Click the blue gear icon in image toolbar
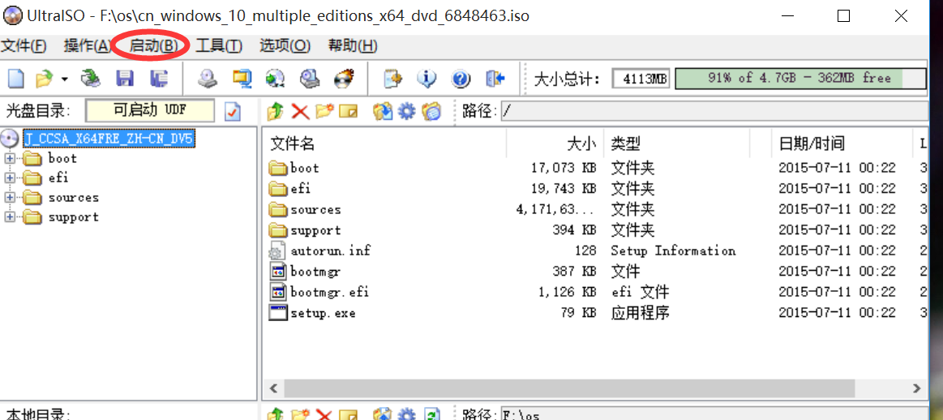This screenshot has width=943, height=420. [x=407, y=111]
